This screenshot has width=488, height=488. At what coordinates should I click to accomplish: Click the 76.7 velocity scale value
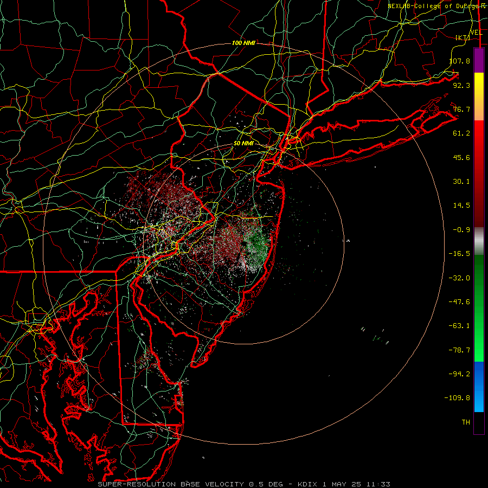point(461,109)
